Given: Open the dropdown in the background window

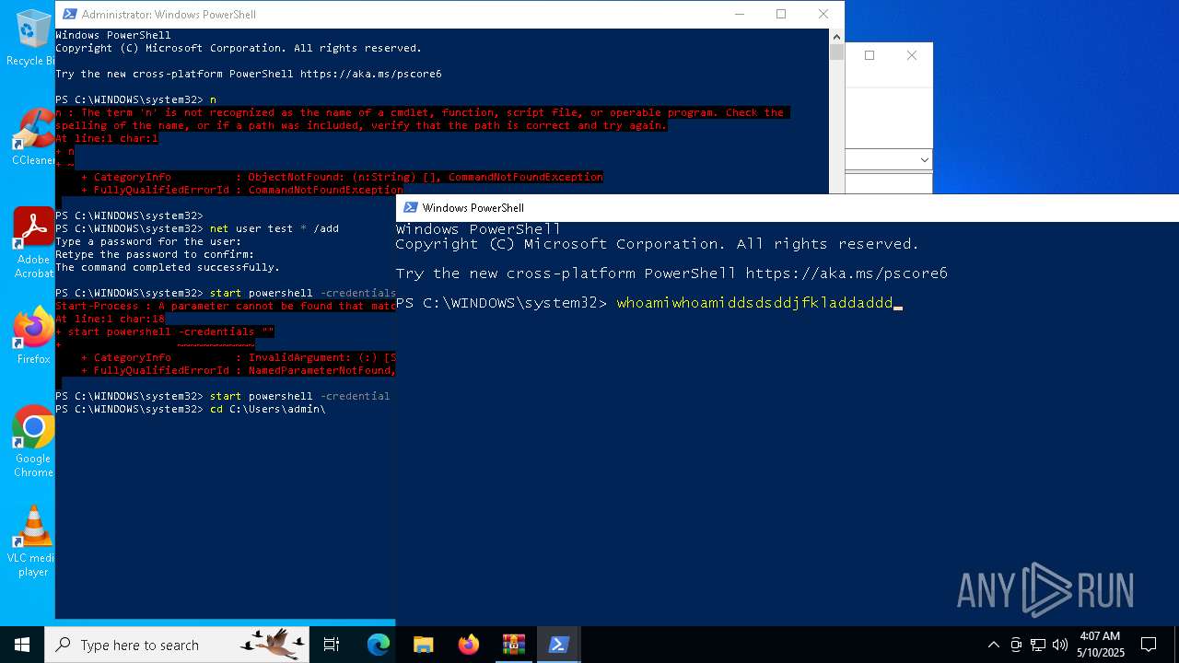Looking at the screenshot, I should (x=925, y=160).
